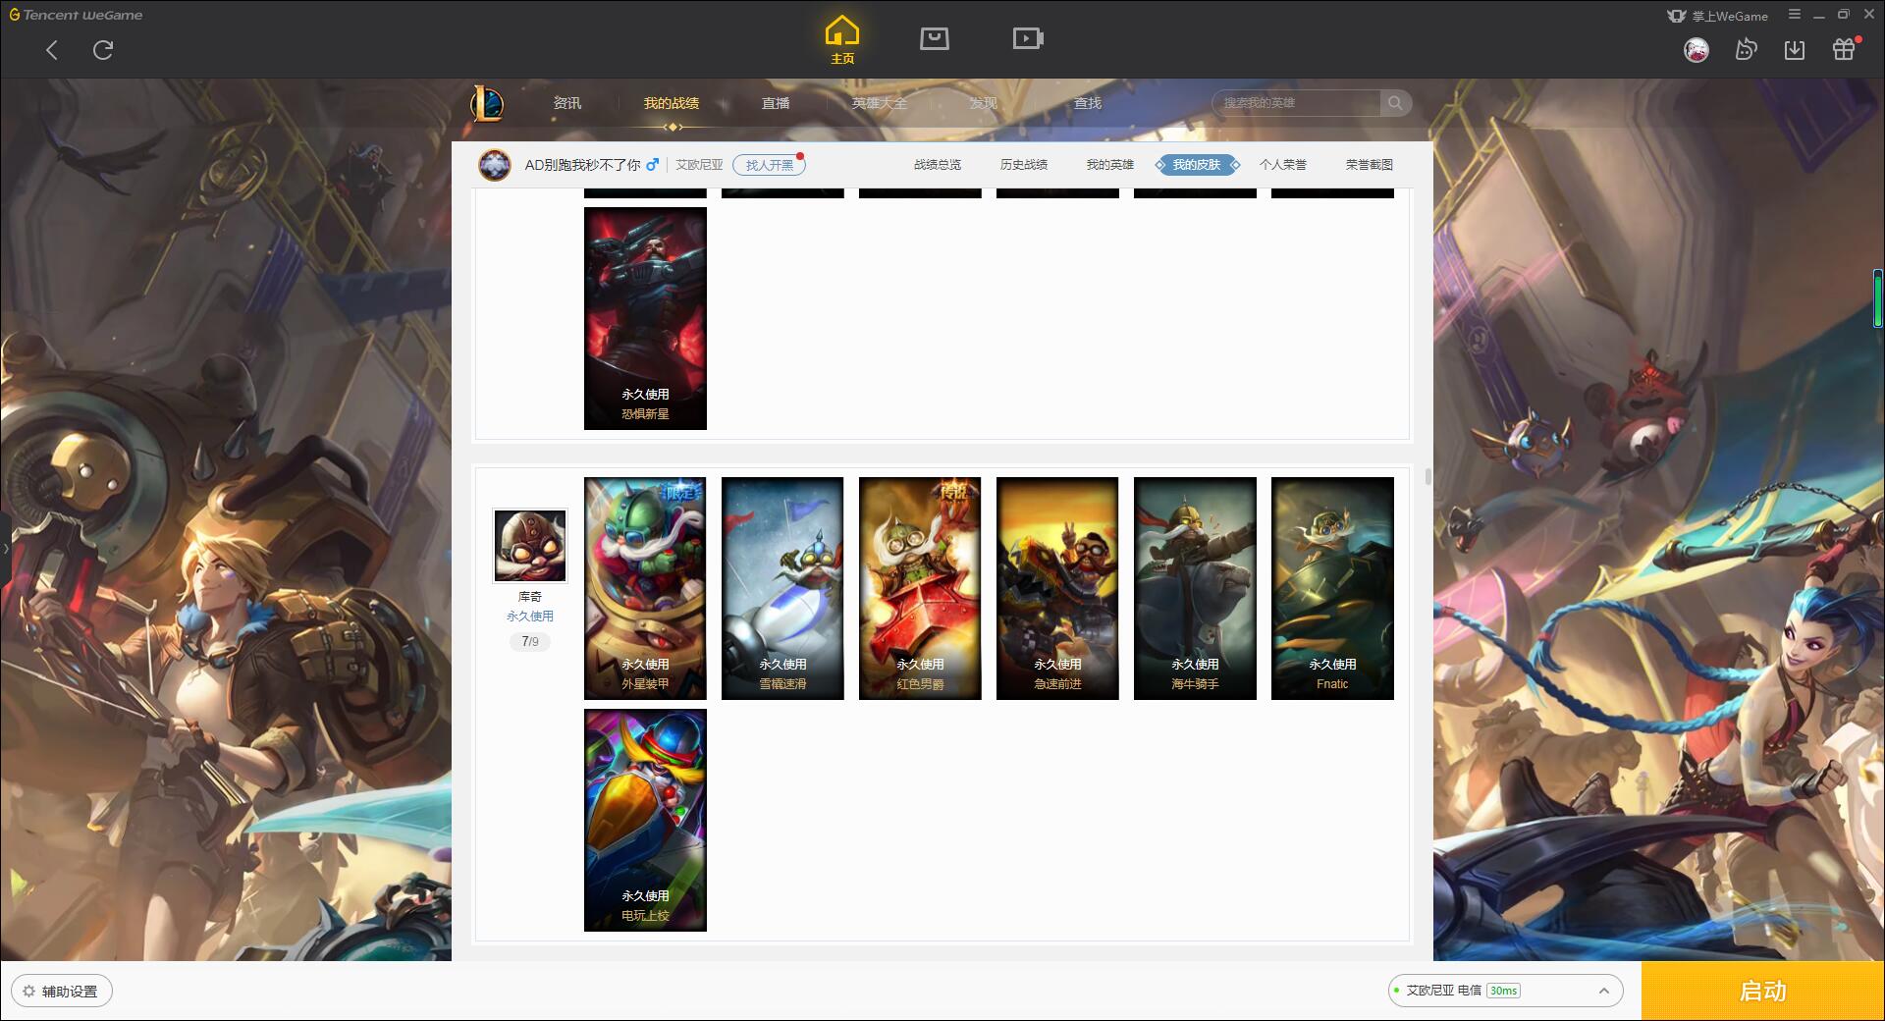Click the Tencent WeGame logo

[x=76, y=15]
